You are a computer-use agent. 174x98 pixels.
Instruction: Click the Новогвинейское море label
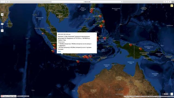point(149,48)
